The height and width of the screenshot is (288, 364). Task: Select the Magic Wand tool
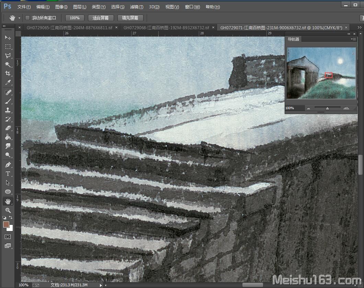click(x=8, y=64)
